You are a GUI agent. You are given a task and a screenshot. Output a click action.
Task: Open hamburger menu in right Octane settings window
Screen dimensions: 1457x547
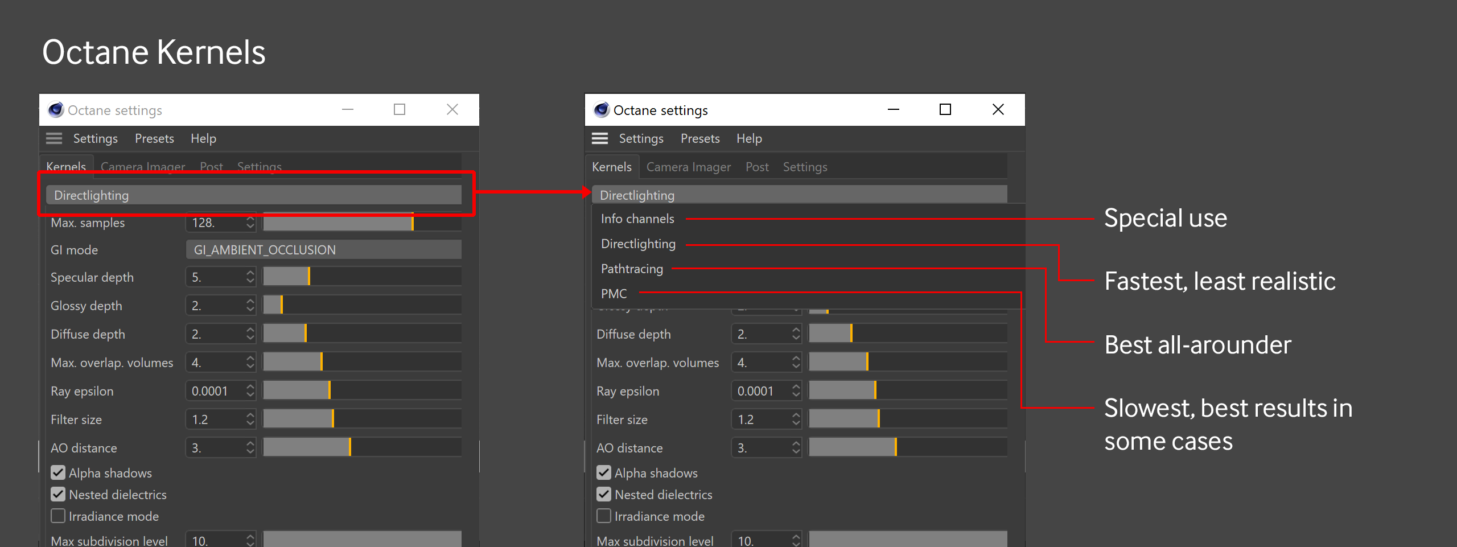(x=599, y=138)
